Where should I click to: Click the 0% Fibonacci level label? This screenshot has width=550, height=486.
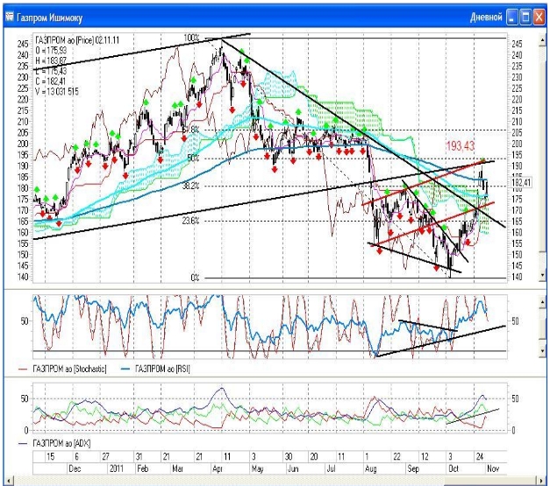tap(195, 278)
